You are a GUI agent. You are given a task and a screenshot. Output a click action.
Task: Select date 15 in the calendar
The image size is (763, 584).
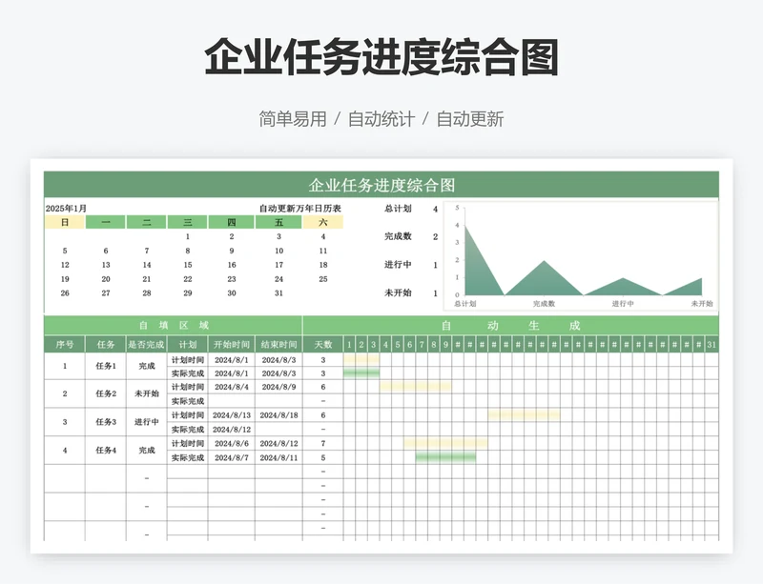(x=188, y=265)
